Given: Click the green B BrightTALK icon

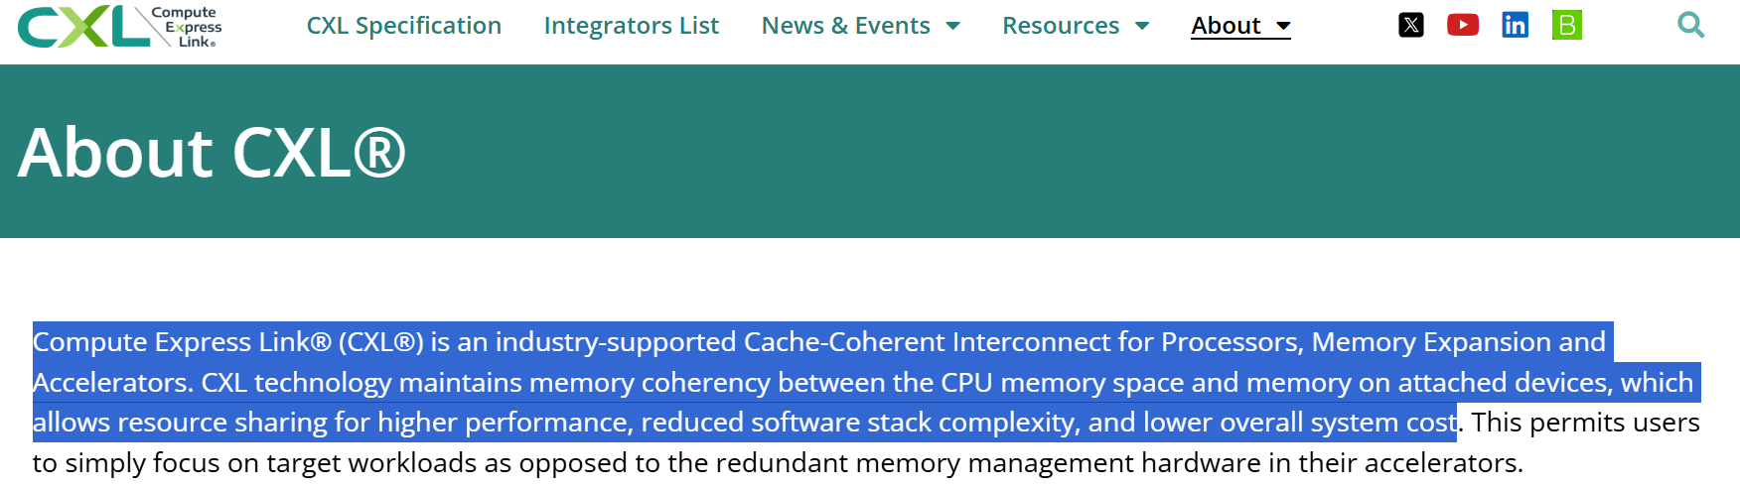Looking at the screenshot, I should tap(1566, 25).
